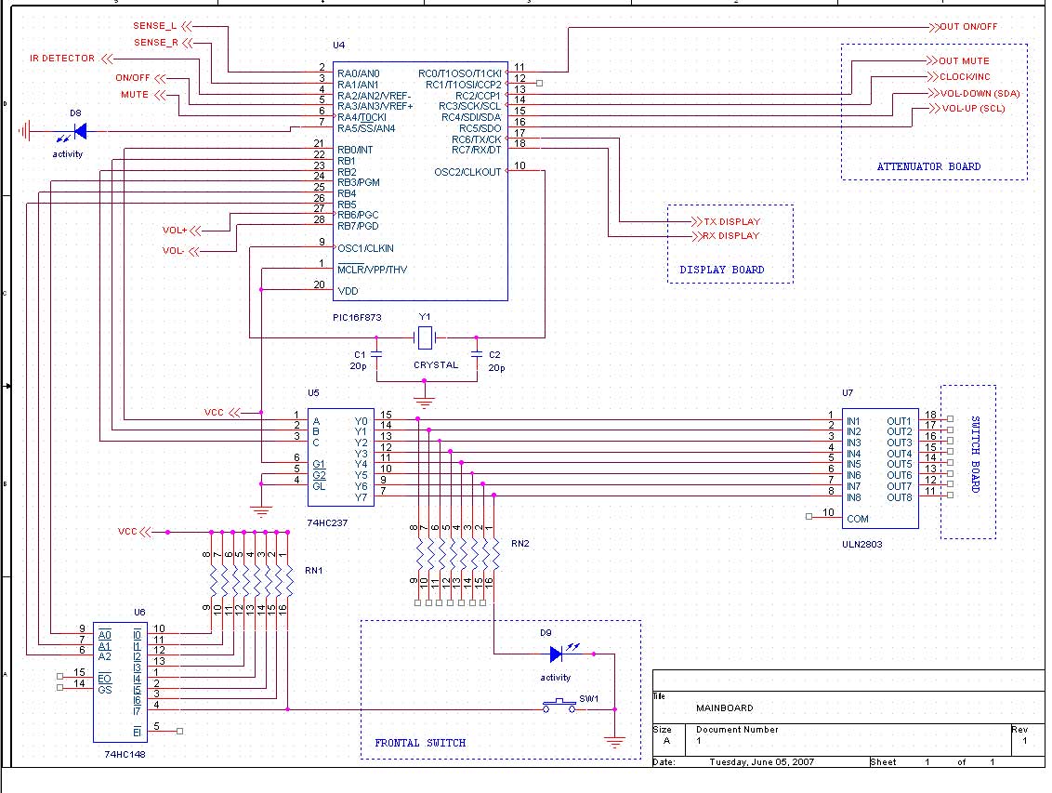
Task: Select the U4 PIC16F873 chip body
Action: 420,181
